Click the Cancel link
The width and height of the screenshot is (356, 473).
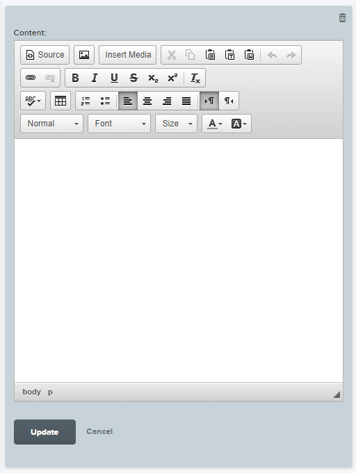pyautogui.click(x=99, y=431)
